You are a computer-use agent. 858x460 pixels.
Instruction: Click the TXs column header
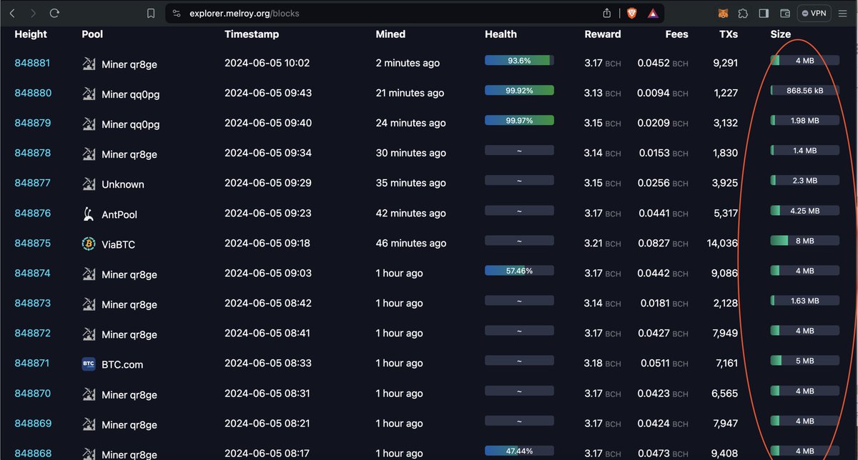click(x=729, y=34)
